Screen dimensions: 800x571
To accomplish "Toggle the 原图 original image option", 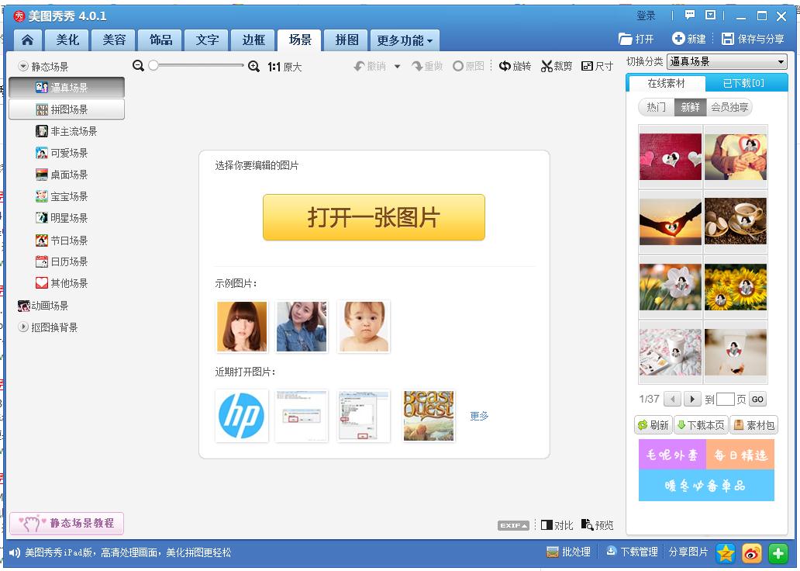I will pos(468,67).
